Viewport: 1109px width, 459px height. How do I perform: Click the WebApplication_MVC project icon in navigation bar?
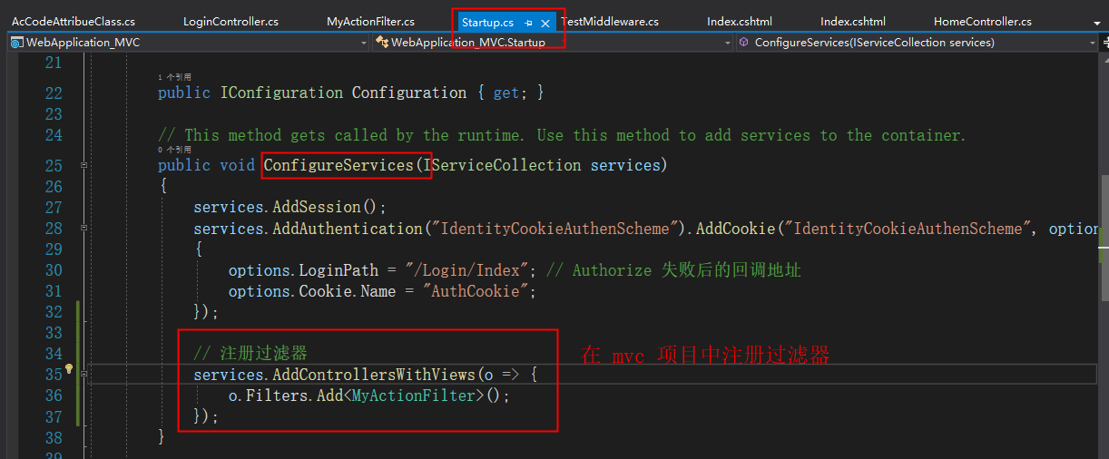[16, 43]
